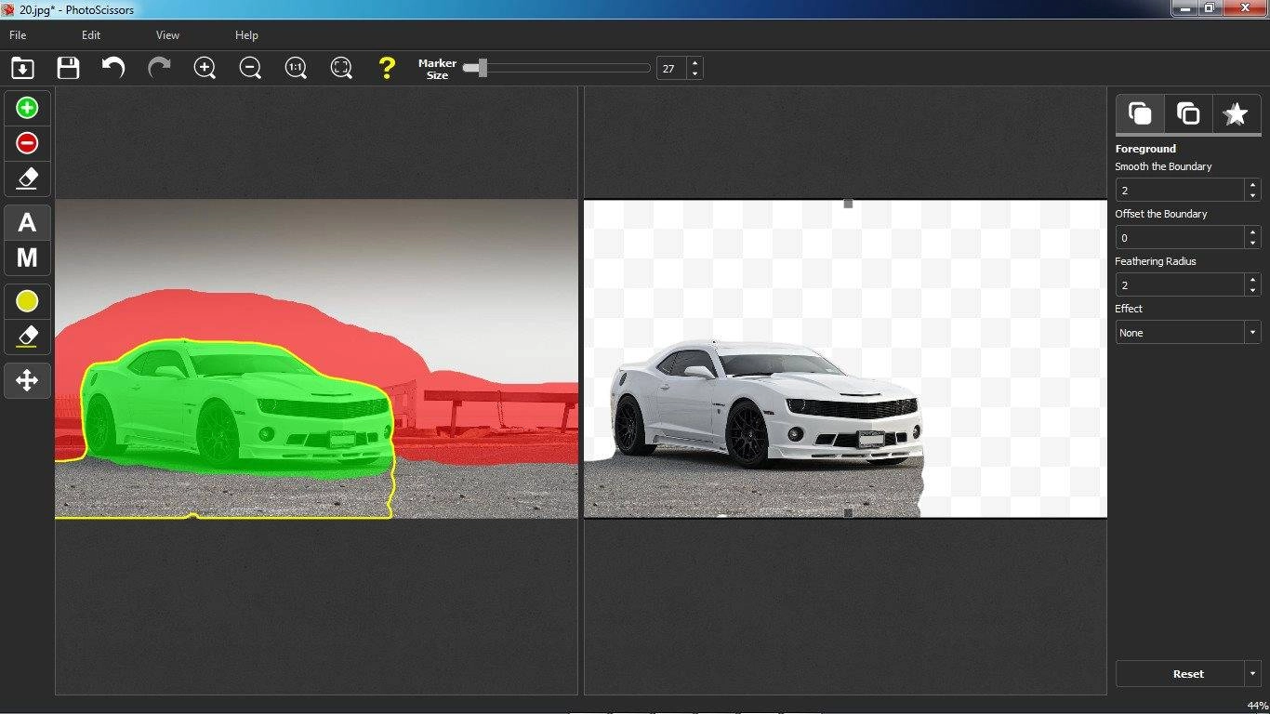The width and height of the screenshot is (1270, 714).
Task: Click the green-marked car in source image
Action: [237, 409]
